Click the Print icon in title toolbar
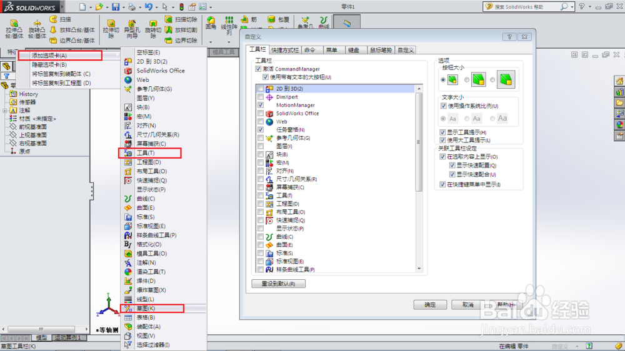 tap(132, 7)
